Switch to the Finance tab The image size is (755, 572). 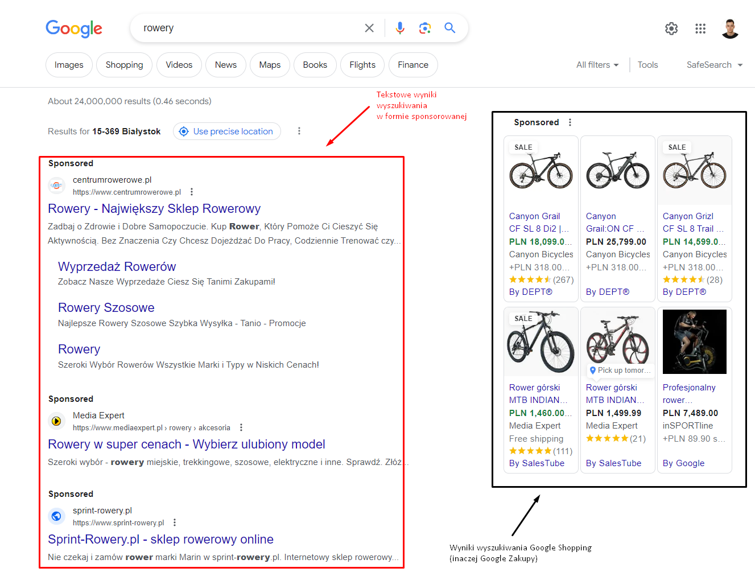[413, 65]
